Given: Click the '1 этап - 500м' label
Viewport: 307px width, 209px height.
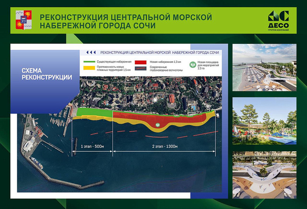Looking at the screenshot, I should (92, 147).
